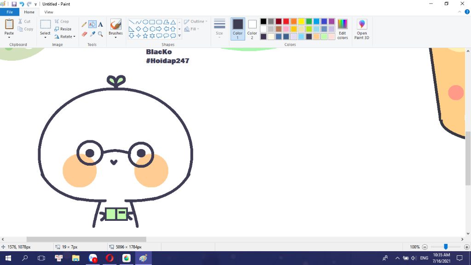Click the Copy button

(x=26, y=29)
